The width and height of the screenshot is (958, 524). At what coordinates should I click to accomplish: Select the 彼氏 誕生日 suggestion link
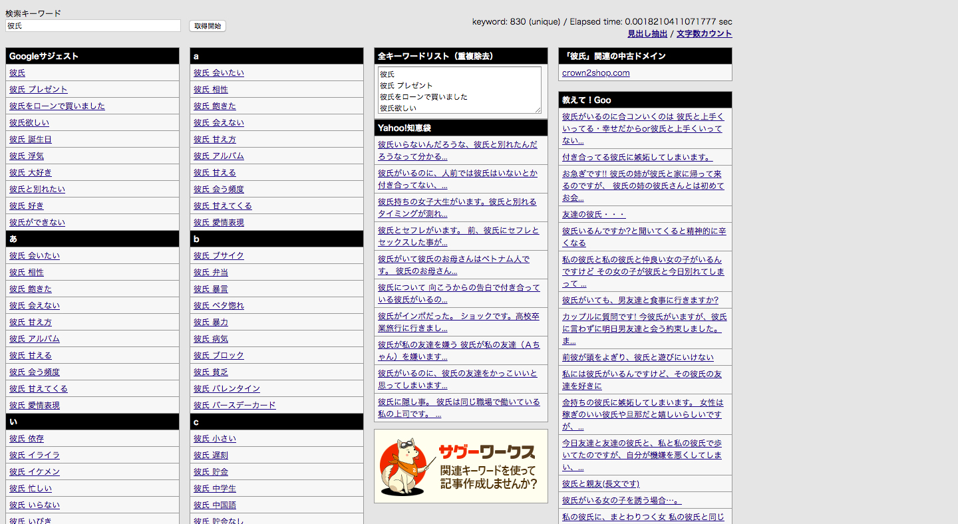(x=31, y=139)
